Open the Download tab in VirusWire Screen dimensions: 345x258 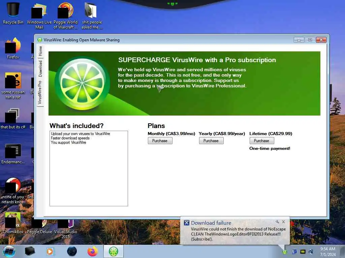(x=40, y=69)
